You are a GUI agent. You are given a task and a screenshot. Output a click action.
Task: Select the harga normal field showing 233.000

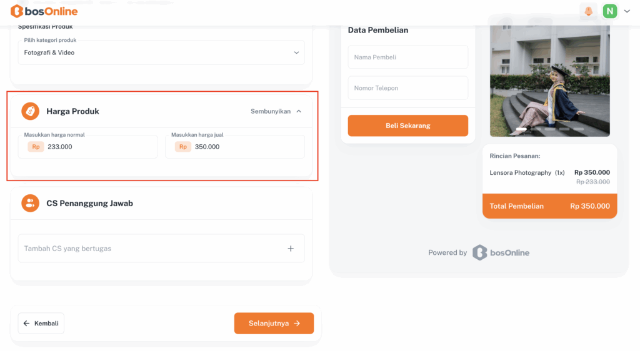[100, 147]
